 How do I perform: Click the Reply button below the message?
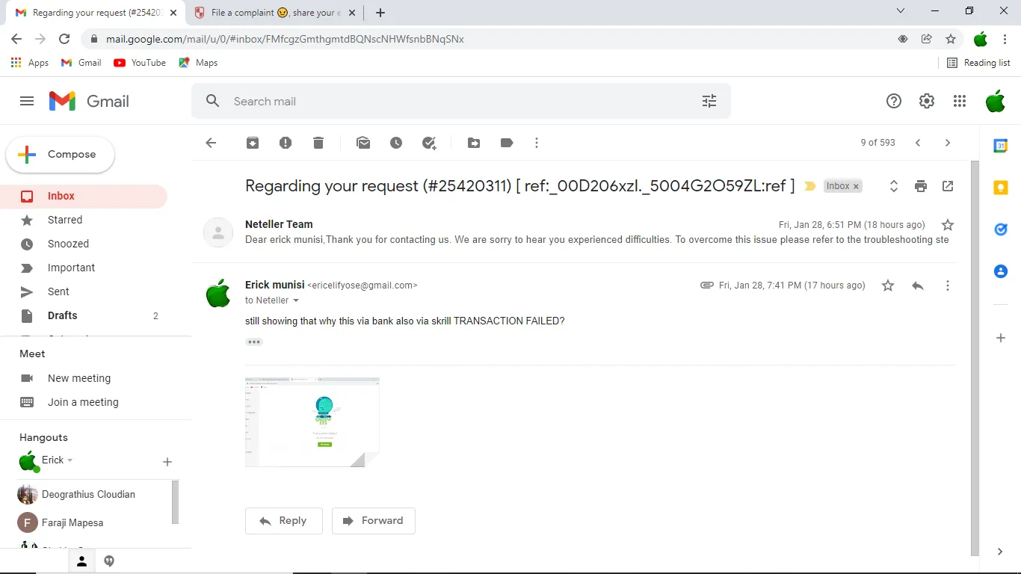pos(284,521)
